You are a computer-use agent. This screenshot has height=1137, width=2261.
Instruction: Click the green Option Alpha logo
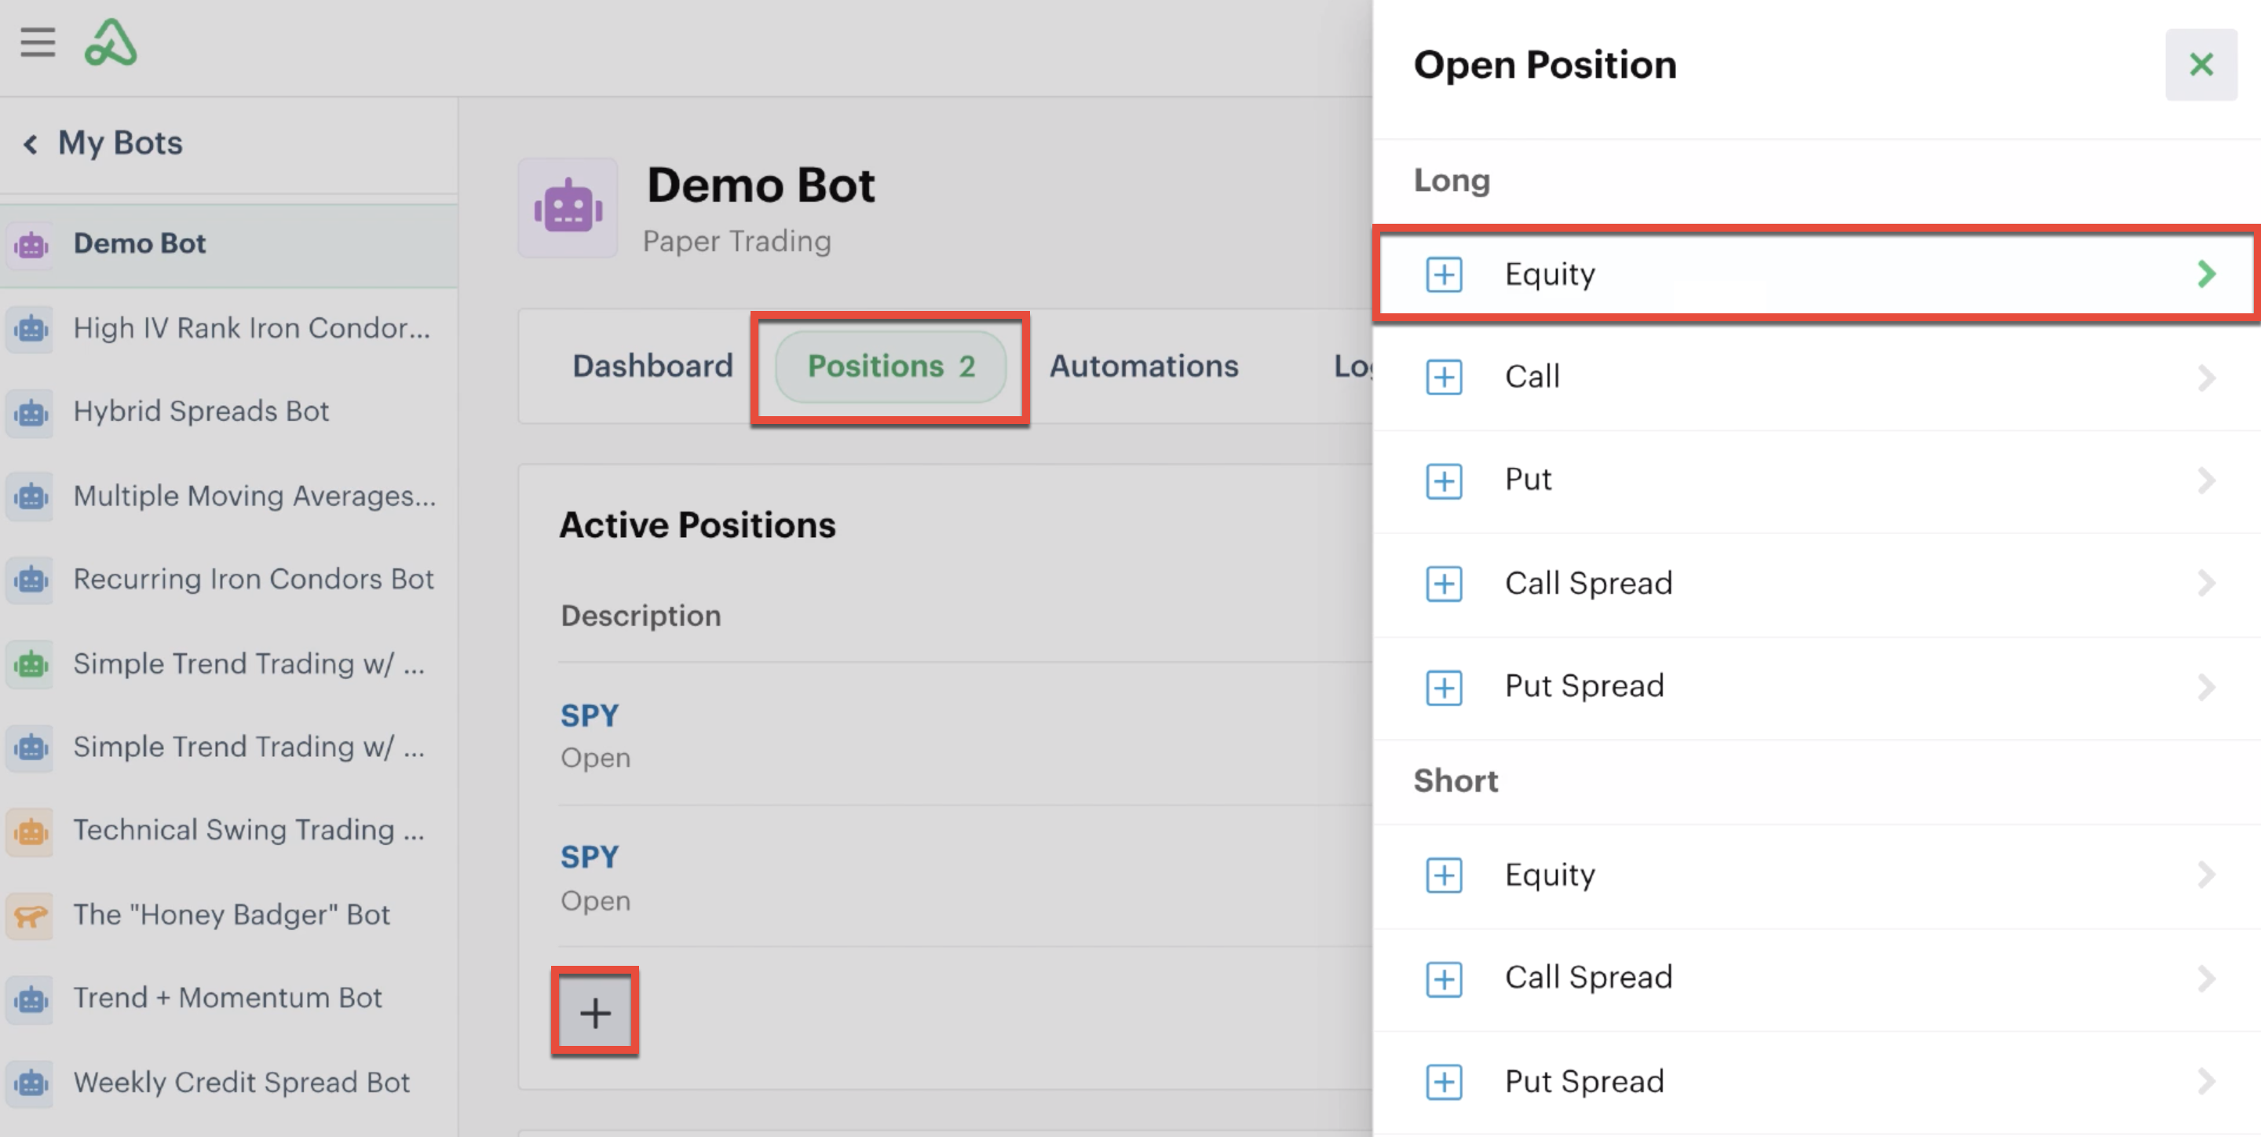111,42
